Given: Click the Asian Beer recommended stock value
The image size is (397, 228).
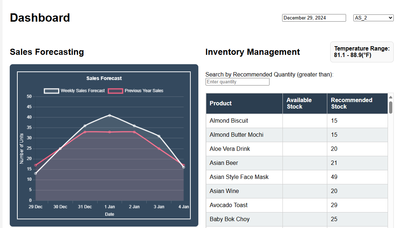Looking at the screenshot, I should click(334, 163).
